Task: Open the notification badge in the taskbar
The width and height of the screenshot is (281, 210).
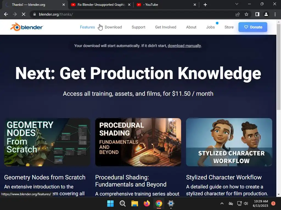Action: (273, 203)
